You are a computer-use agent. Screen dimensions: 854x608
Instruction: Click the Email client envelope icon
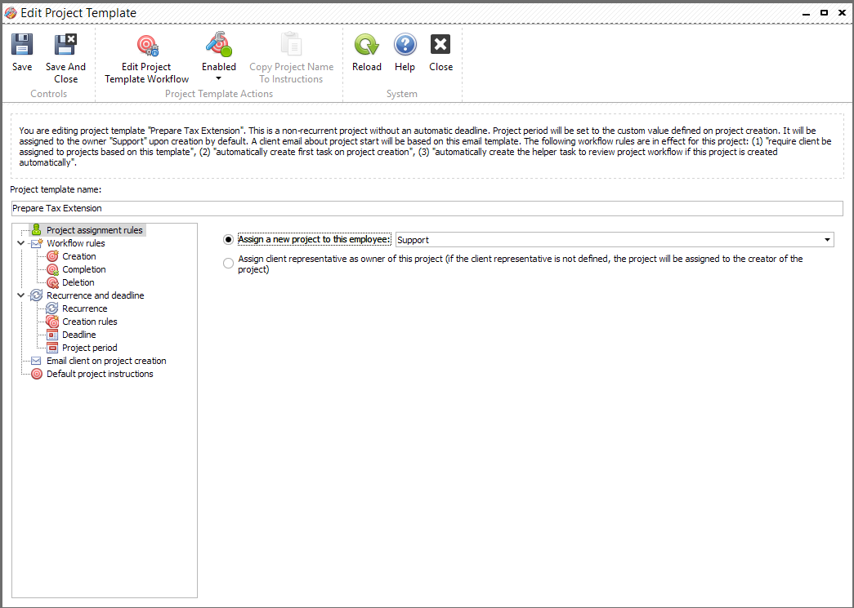coord(37,361)
